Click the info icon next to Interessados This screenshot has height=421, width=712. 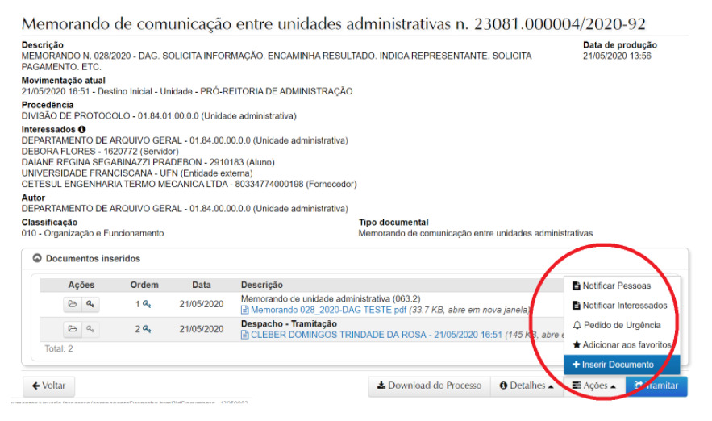(x=82, y=129)
